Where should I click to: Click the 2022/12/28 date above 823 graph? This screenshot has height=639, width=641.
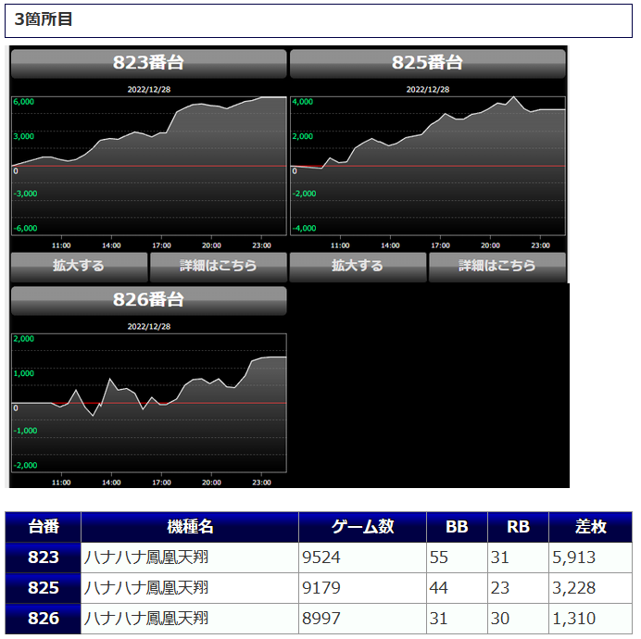click(149, 90)
